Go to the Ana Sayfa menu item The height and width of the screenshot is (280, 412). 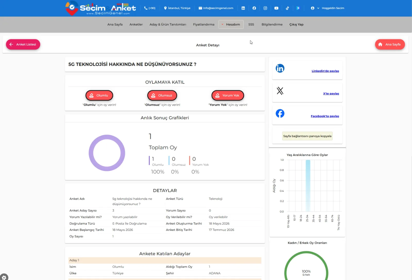pyautogui.click(x=115, y=24)
